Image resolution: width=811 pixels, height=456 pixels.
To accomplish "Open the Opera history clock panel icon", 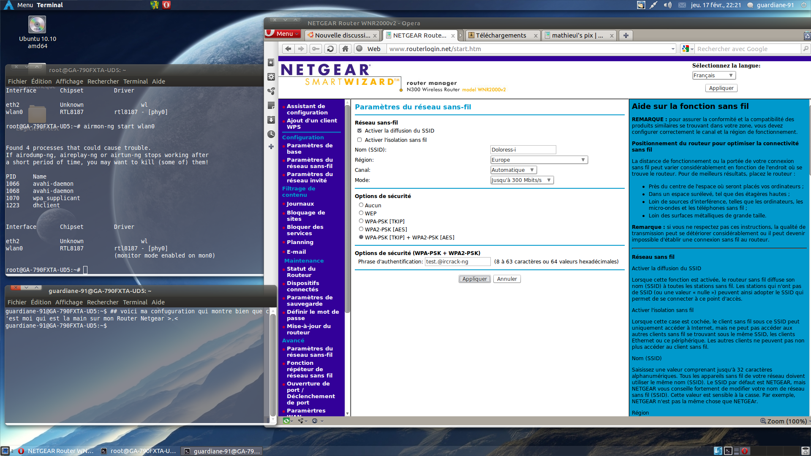I will point(271,134).
